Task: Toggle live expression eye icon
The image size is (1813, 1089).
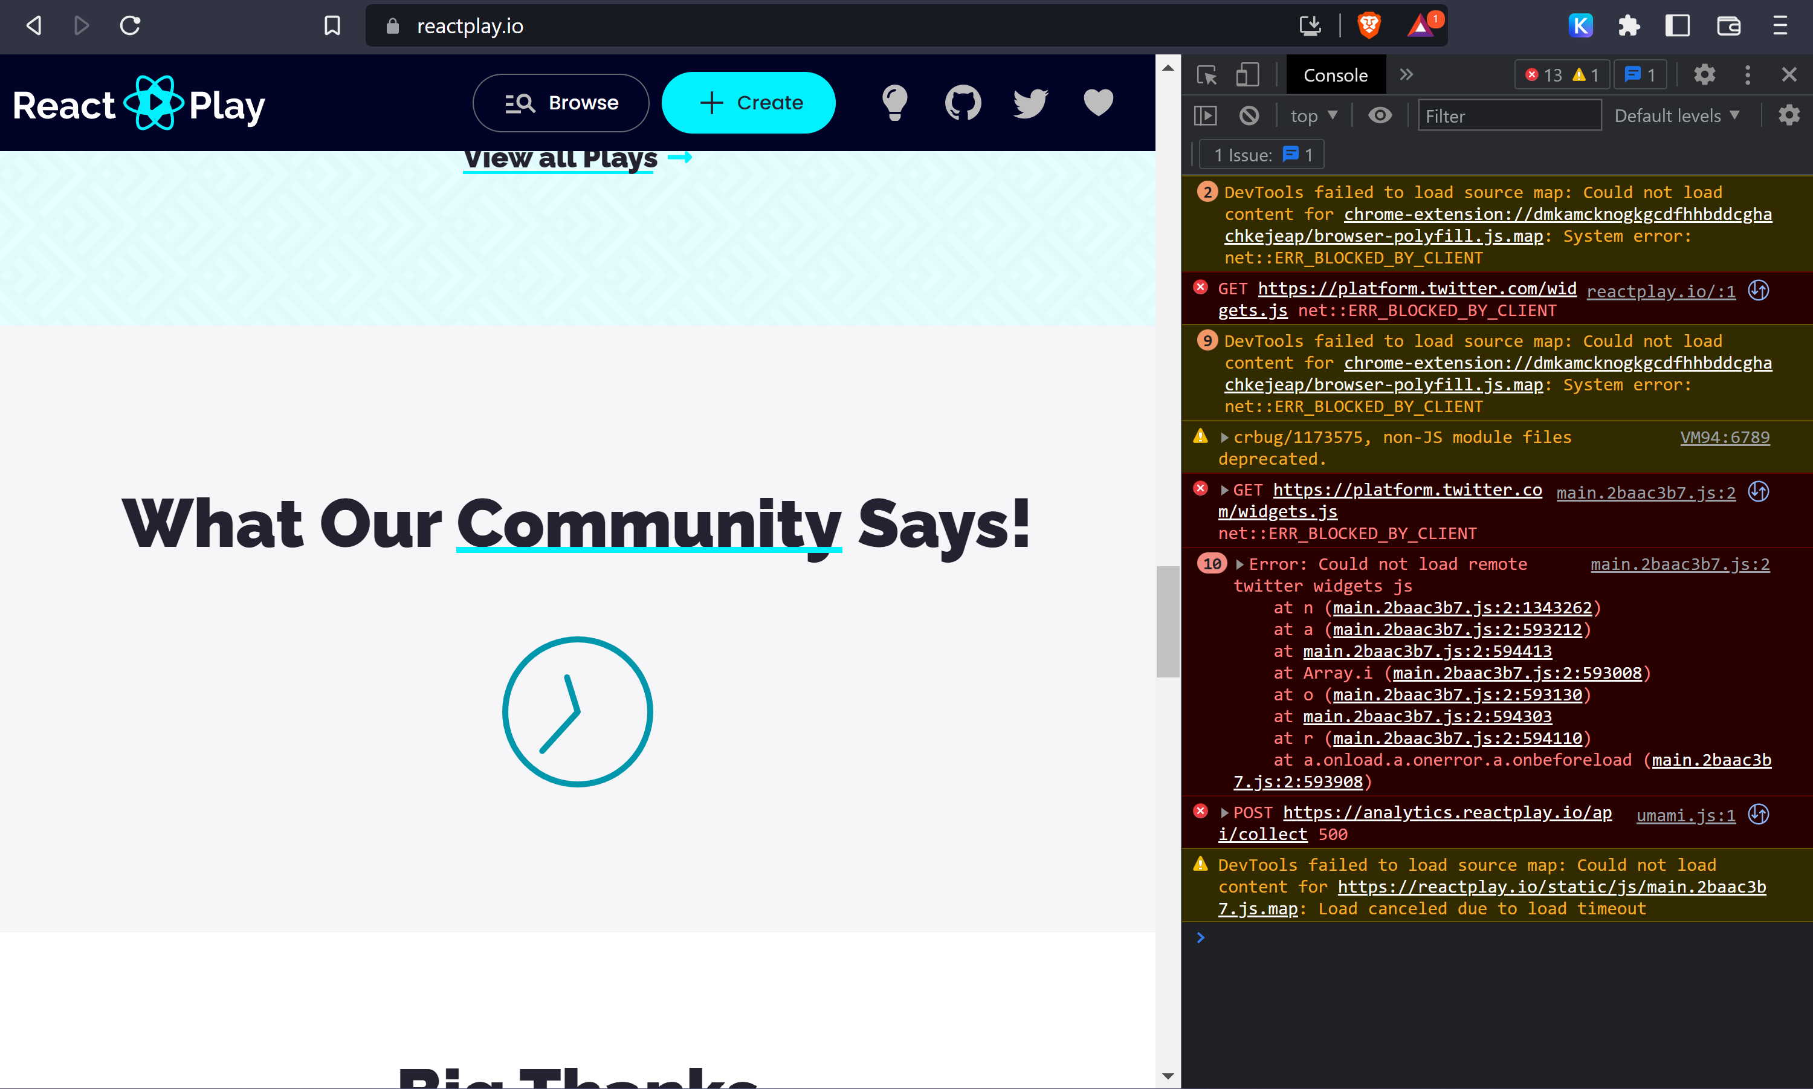Action: click(1379, 116)
